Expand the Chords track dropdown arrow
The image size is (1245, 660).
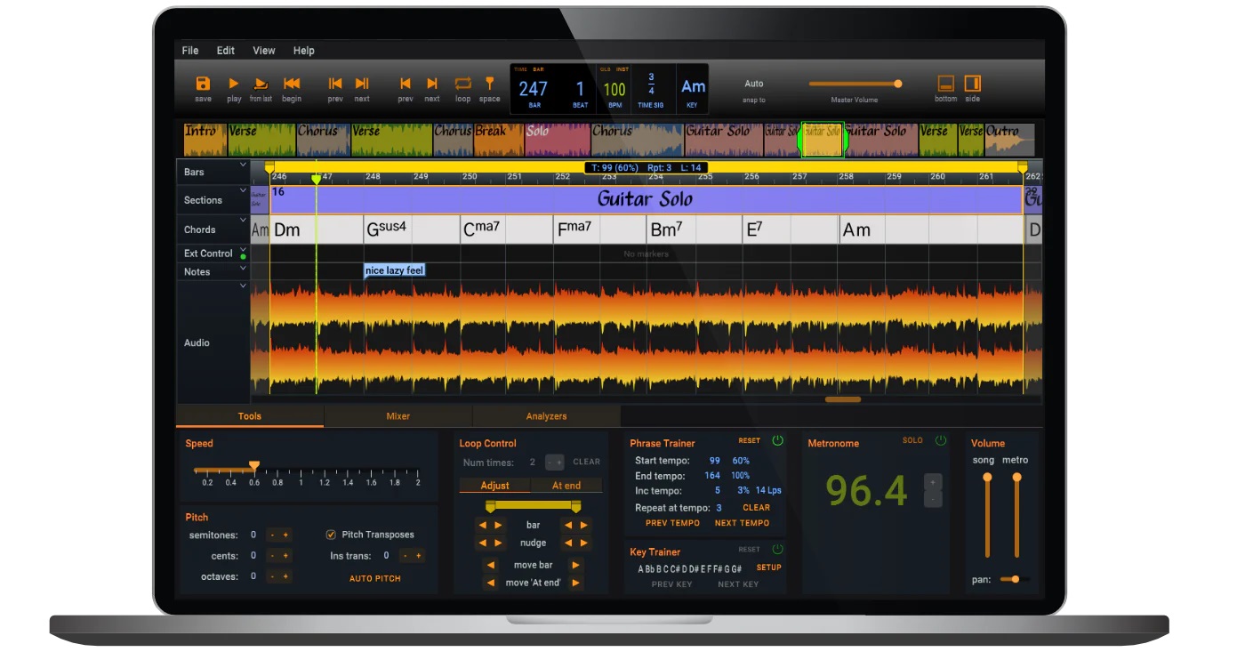click(x=243, y=220)
